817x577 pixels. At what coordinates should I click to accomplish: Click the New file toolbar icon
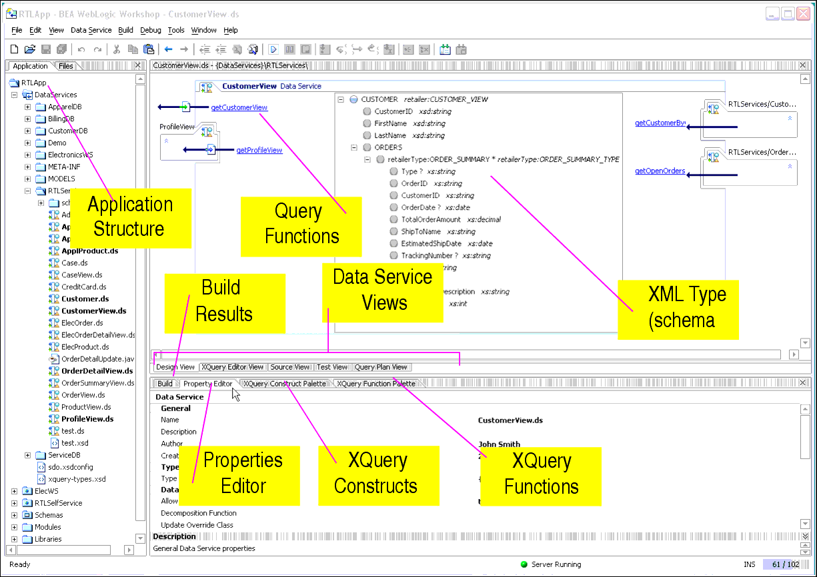pyautogui.click(x=14, y=49)
